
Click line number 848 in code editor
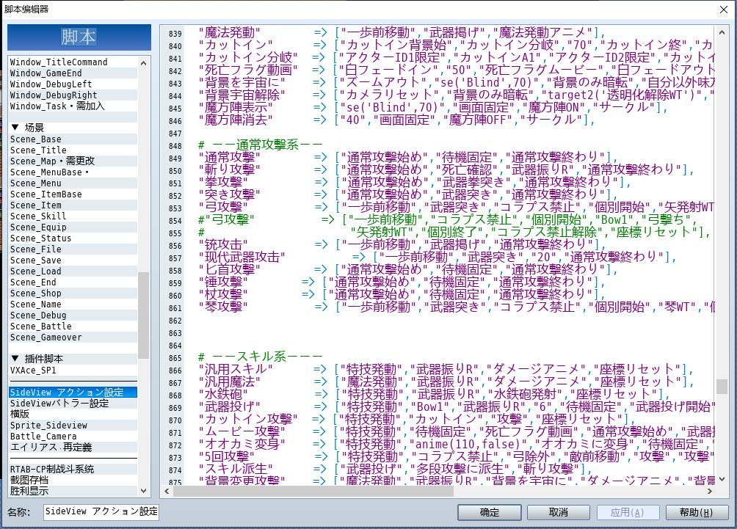175,146
